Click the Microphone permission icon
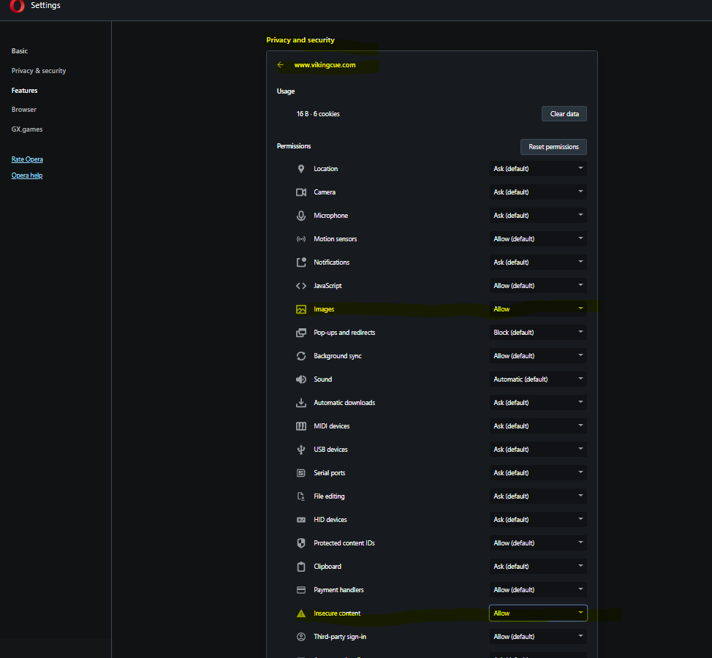Image resolution: width=712 pixels, height=658 pixels. click(x=300, y=216)
